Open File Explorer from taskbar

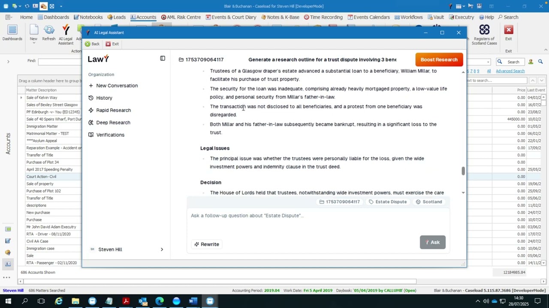coord(75,301)
